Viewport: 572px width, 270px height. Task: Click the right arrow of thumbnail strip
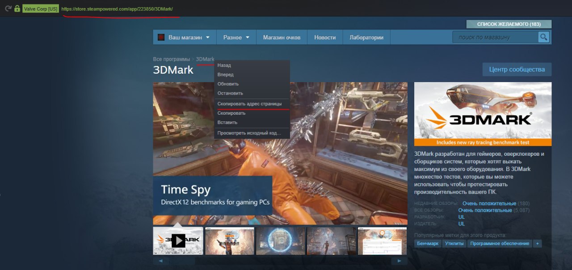[x=400, y=261]
